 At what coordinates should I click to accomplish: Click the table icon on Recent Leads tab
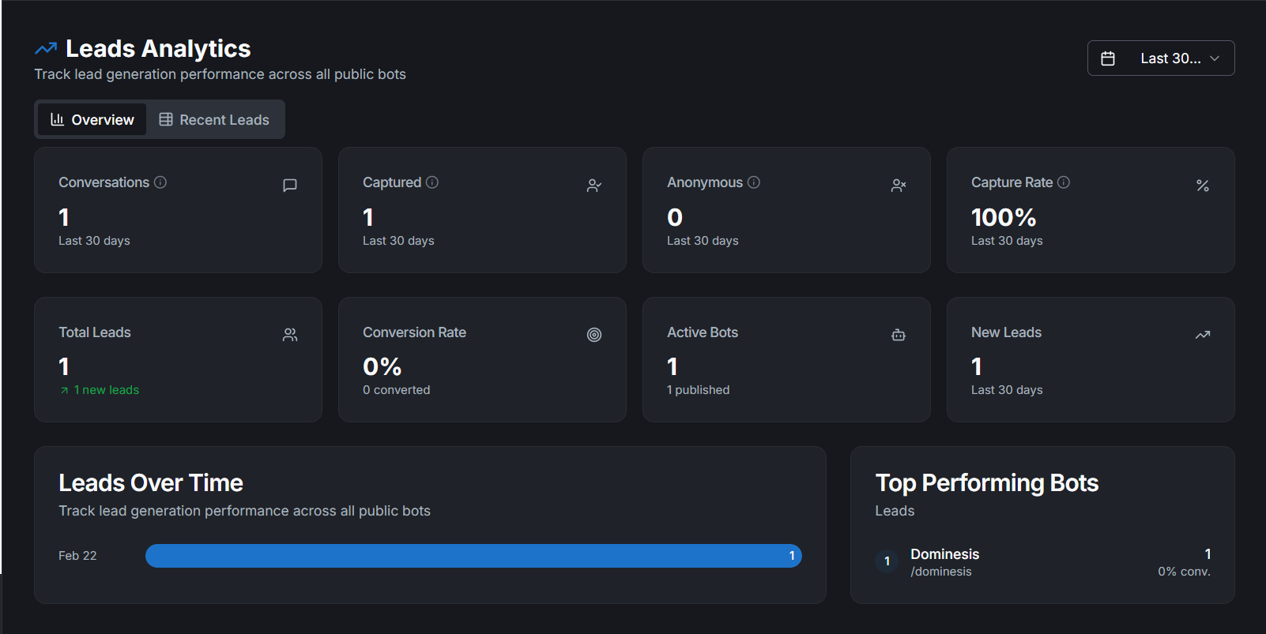pos(166,119)
